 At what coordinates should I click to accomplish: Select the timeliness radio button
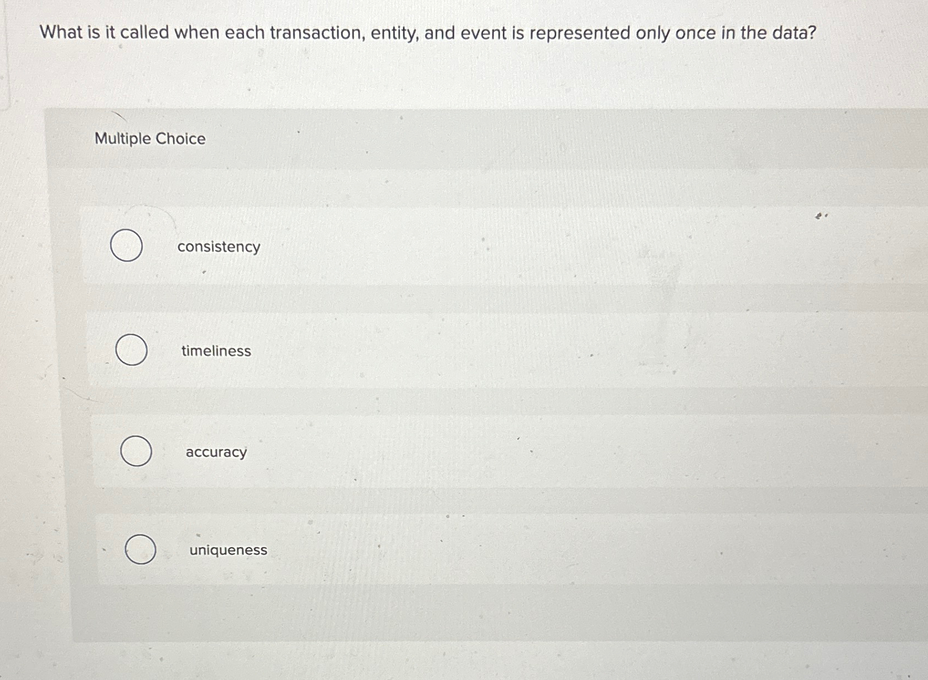click(131, 349)
